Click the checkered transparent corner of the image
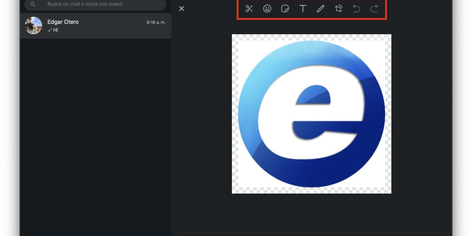This screenshot has width=472, height=236. click(236, 189)
